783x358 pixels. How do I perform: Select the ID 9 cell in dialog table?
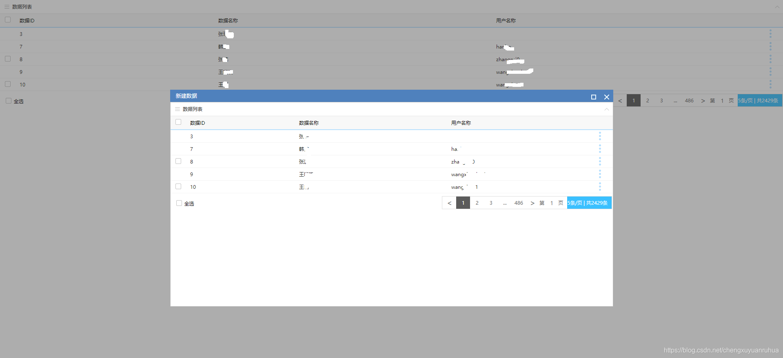pyautogui.click(x=191, y=174)
